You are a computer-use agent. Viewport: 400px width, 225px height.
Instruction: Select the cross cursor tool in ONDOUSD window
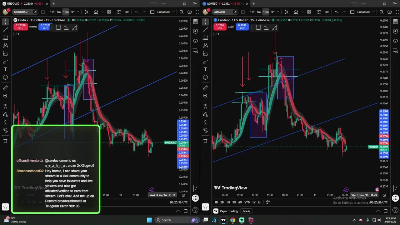pos(5,22)
